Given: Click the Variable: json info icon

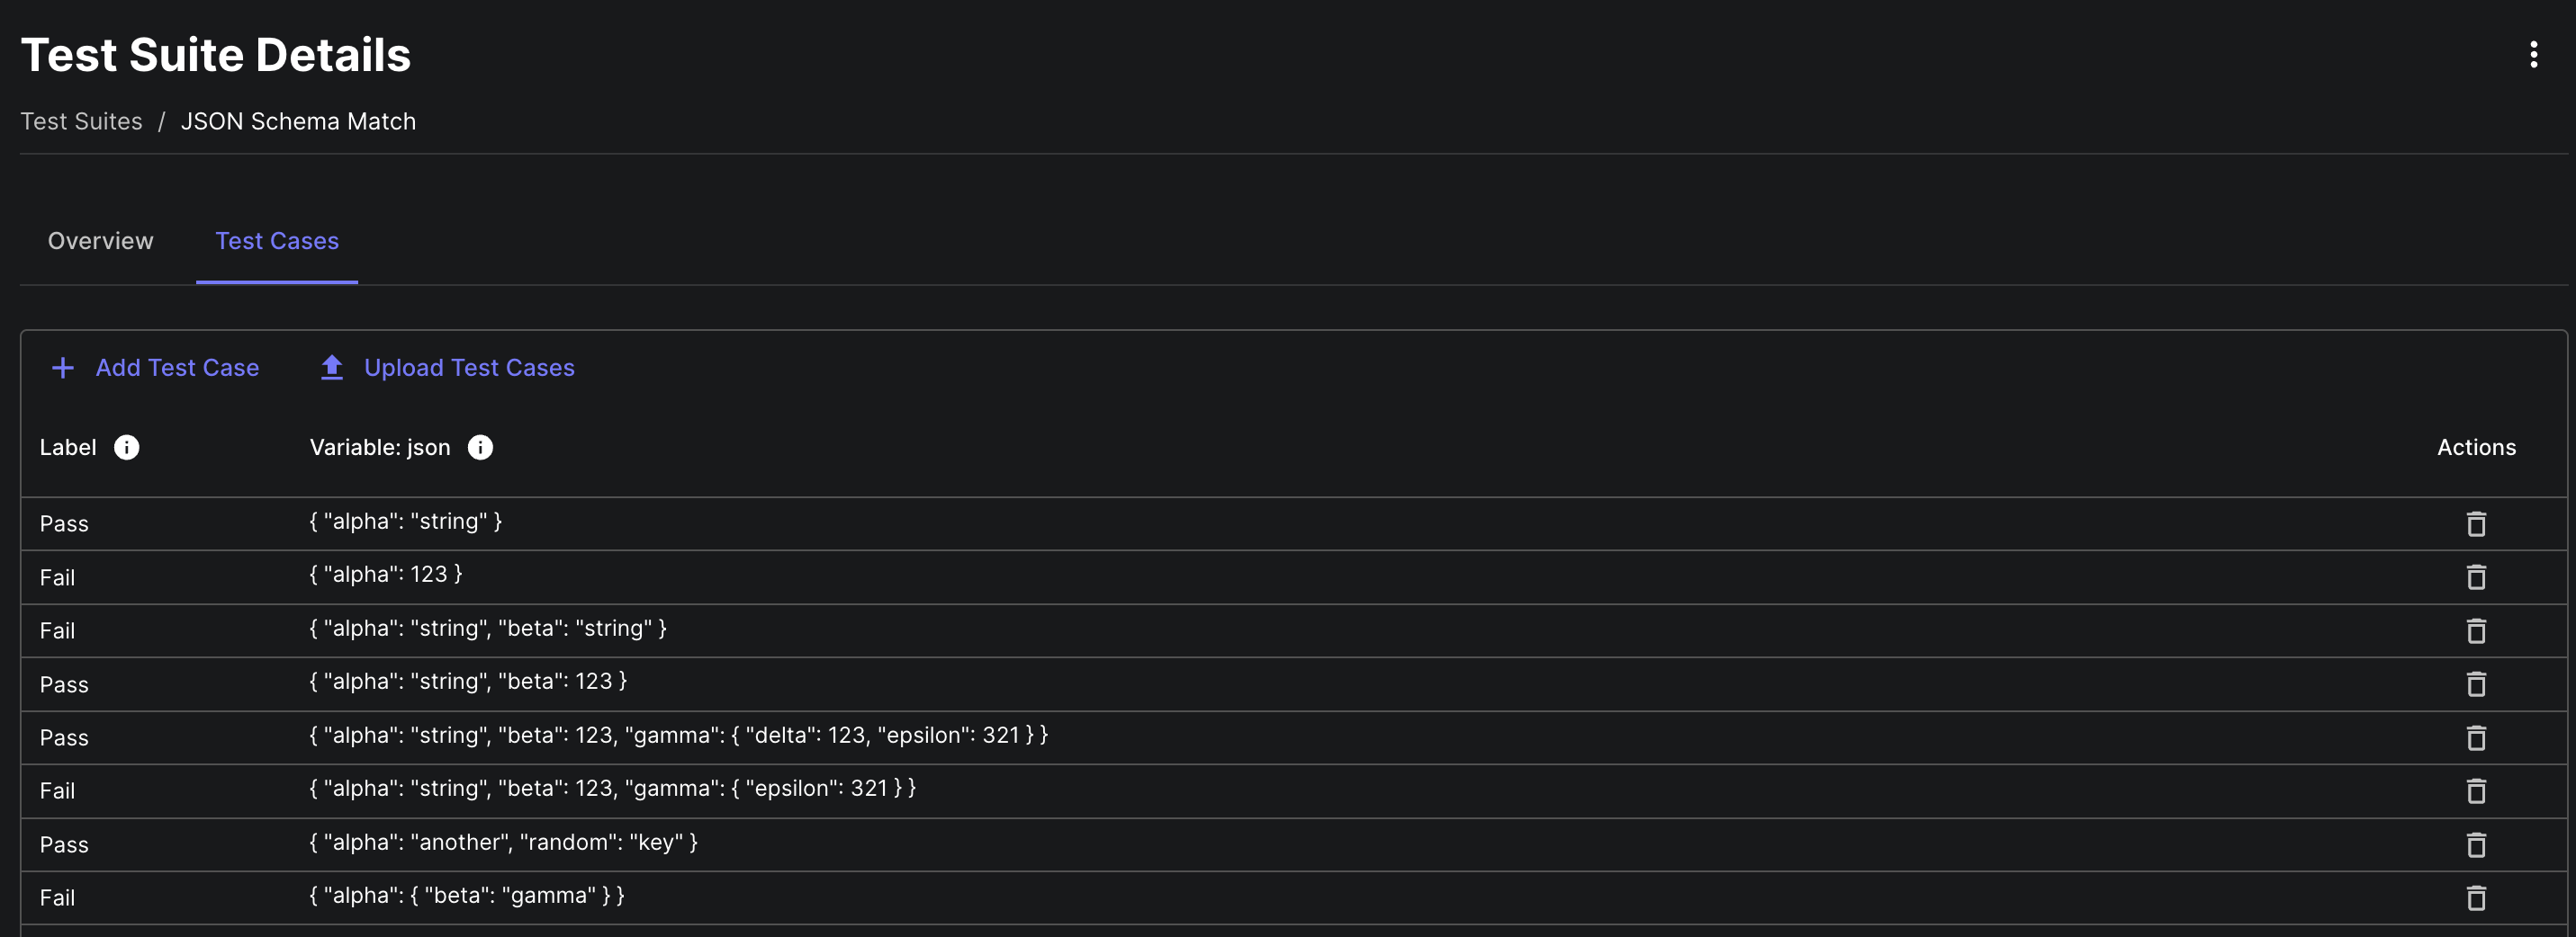Looking at the screenshot, I should pos(480,448).
